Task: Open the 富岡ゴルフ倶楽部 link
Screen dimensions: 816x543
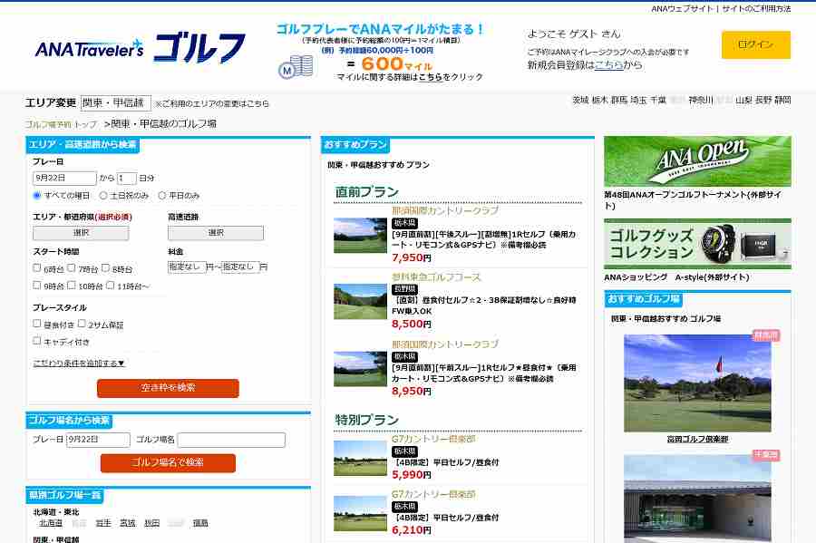Action: 697,440
